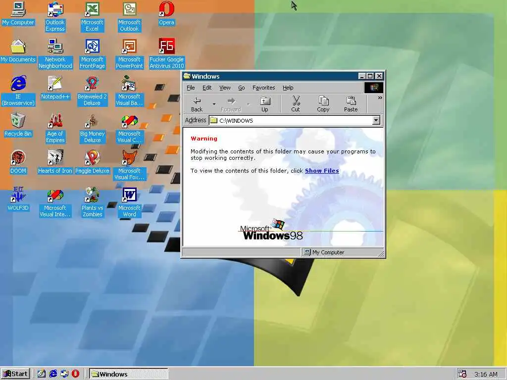The width and height of the screenshot is (507, 380).
Task: Click the Windows flag throbber logo
Action: 374,88
